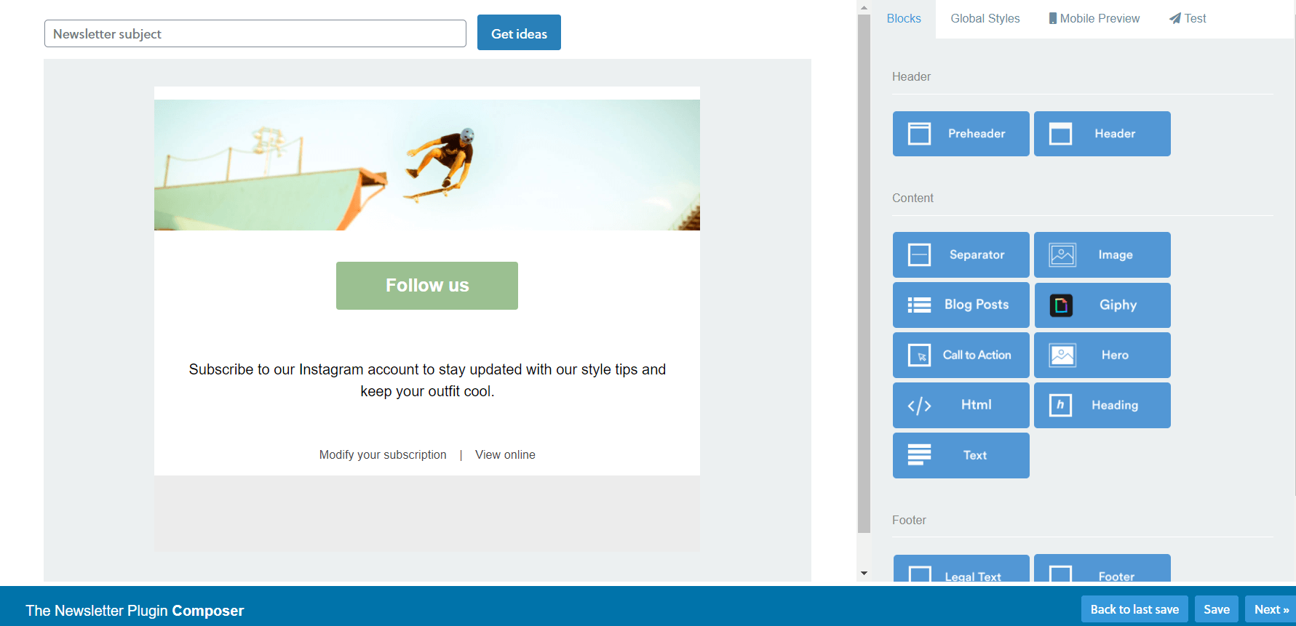Click The Newsletter Plugin Composer title

pos(135,611)
